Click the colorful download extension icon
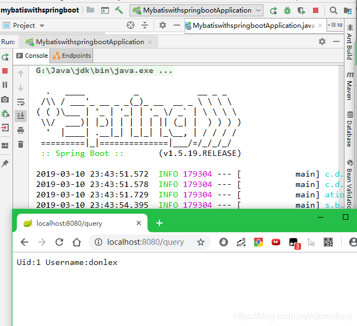This screenshot has height=326, width=357. [x=258, y=242]
